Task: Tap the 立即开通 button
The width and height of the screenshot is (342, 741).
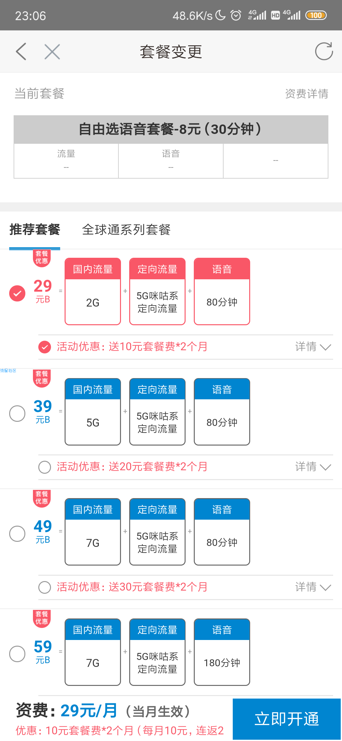Action: pos(287,719)
